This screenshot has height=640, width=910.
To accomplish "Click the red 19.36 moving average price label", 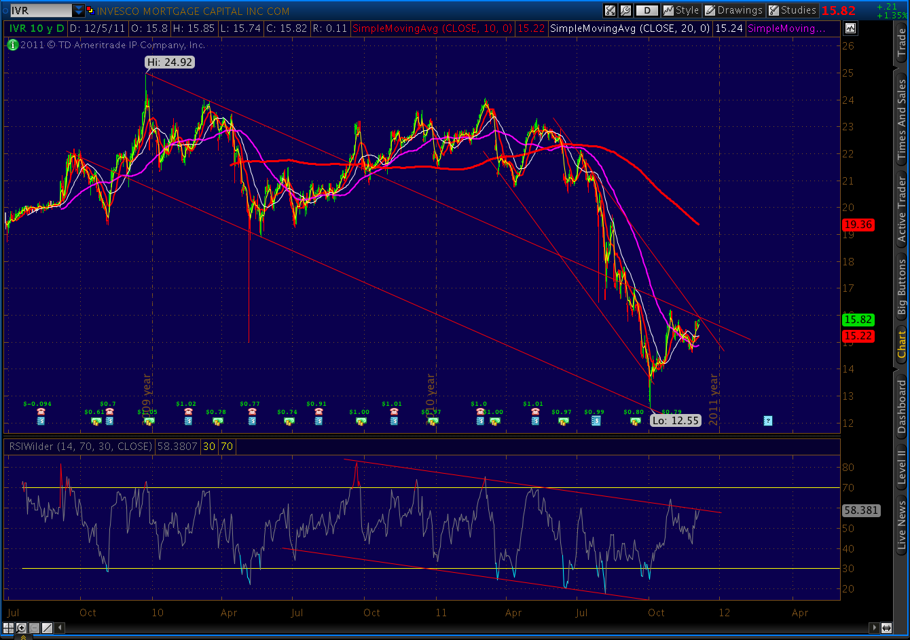I will pyautogui.click(x=857, y=224).
